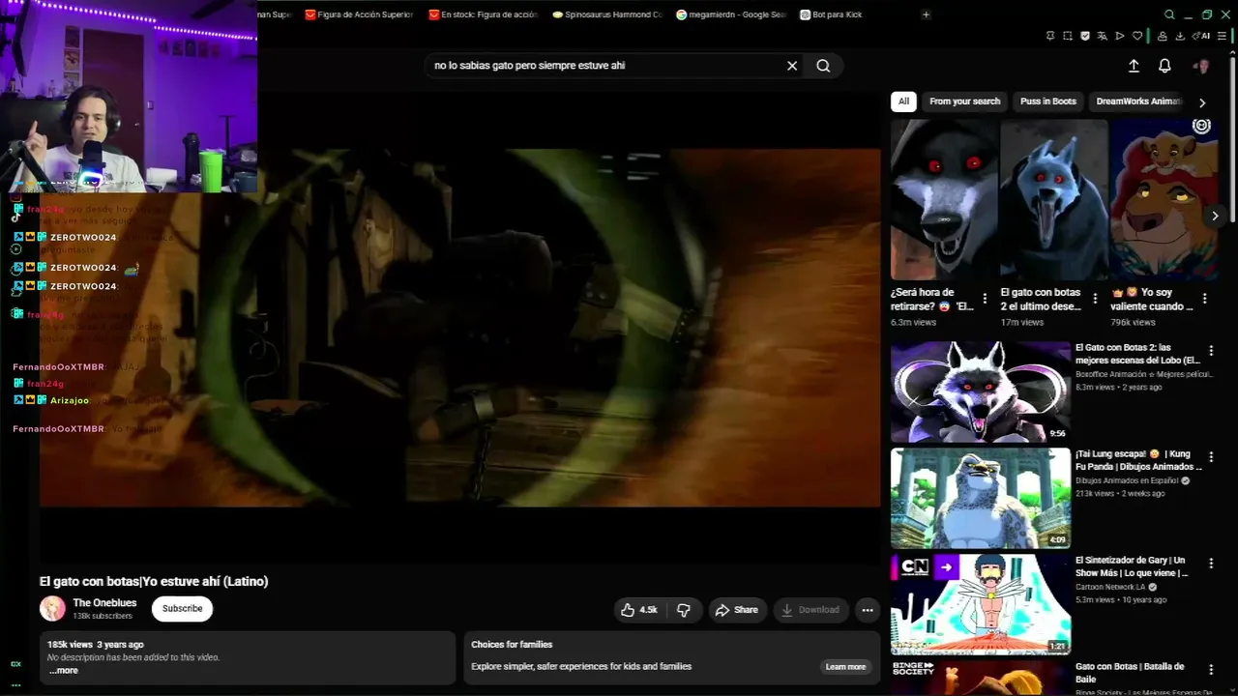The height and width of the screenshot is (696, 1238).
Task: Dislike the video with thumbs down
Action: pos(684,610)
